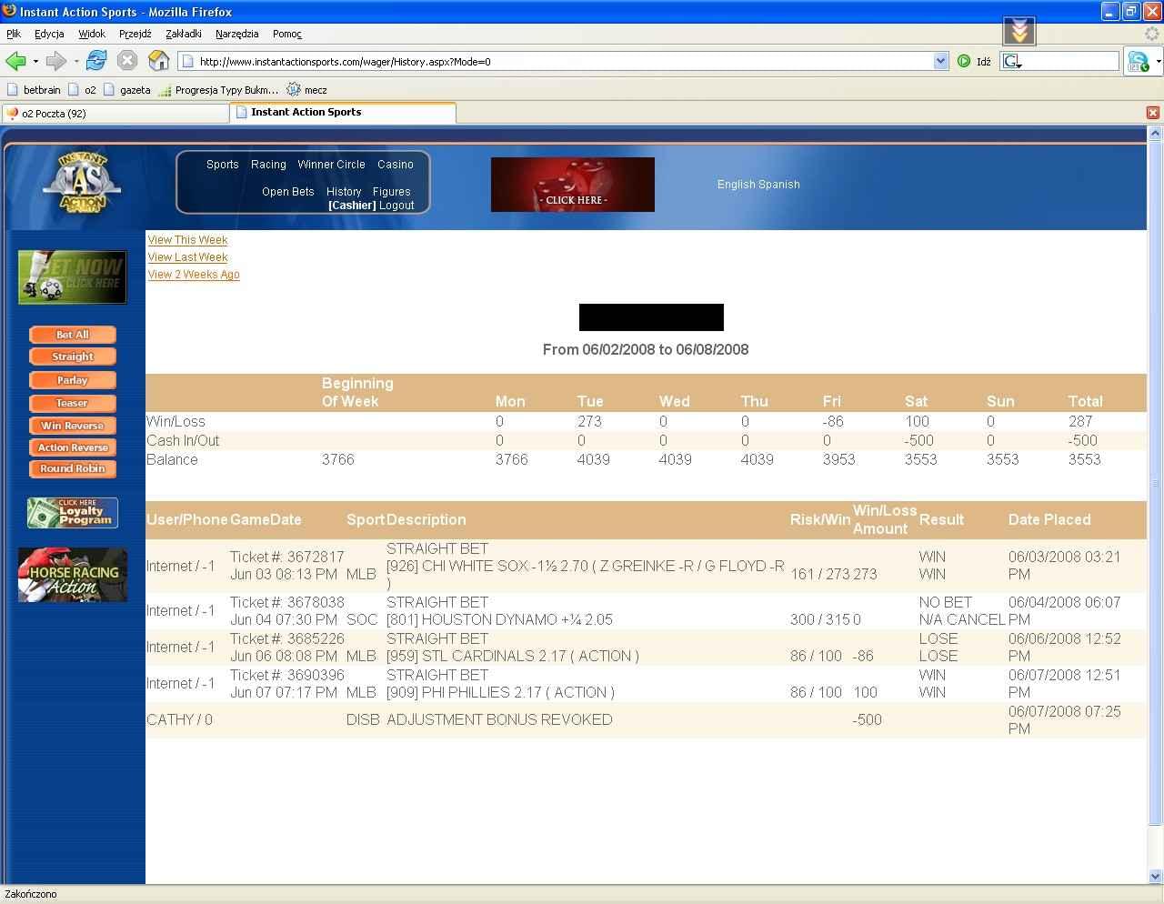This screenshot has width=1164, height=904.
Task: Open the Casino link
Action: [x=396, y=165]
